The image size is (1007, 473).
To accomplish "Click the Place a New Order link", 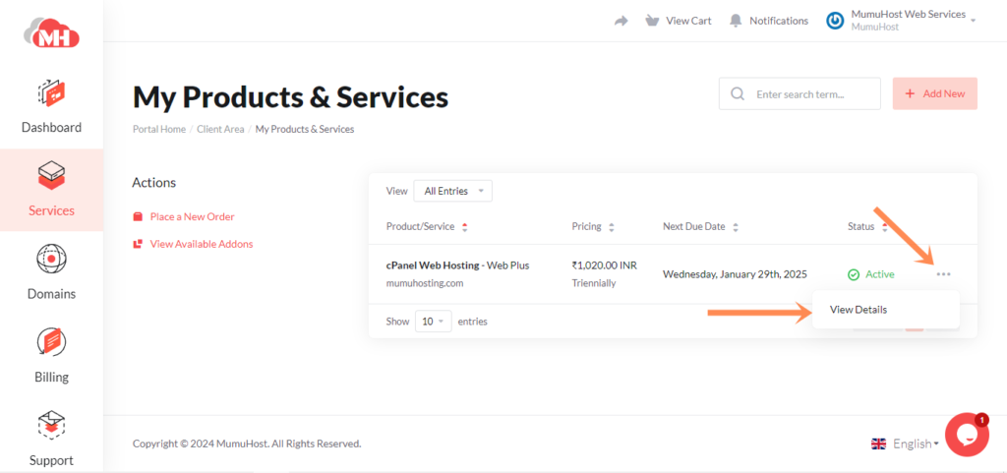I will 192,216.
